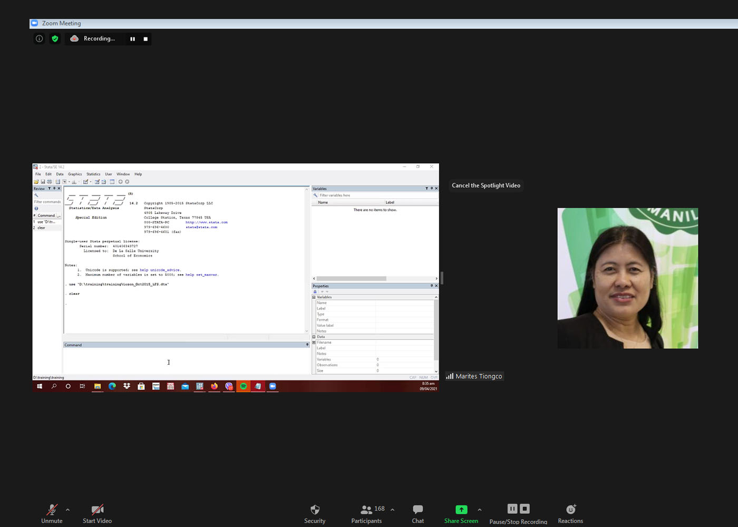The height and width of the screenshot is (527, 738).
Task: Click the Chat icon in Zoom toolbar
Action: 417,510
